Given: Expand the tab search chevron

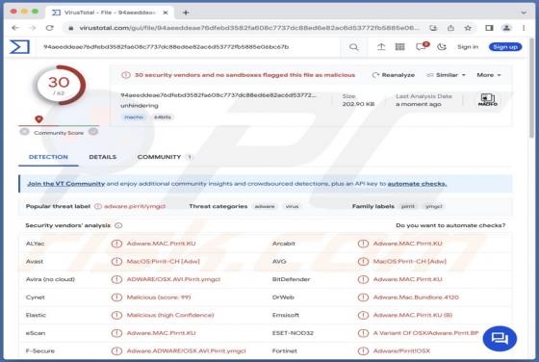Looking at the screenshot, I should pos(524,13).
